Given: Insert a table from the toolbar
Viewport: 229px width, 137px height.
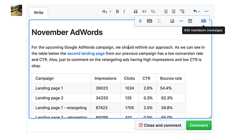Looking at the screenshot, I should tap(190, 21).
